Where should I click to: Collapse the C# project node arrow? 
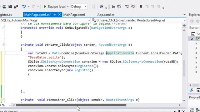point(192,39)
